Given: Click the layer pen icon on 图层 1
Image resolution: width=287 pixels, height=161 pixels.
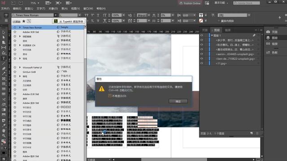Looking at the screenshot, I should (x=254, y=35).
